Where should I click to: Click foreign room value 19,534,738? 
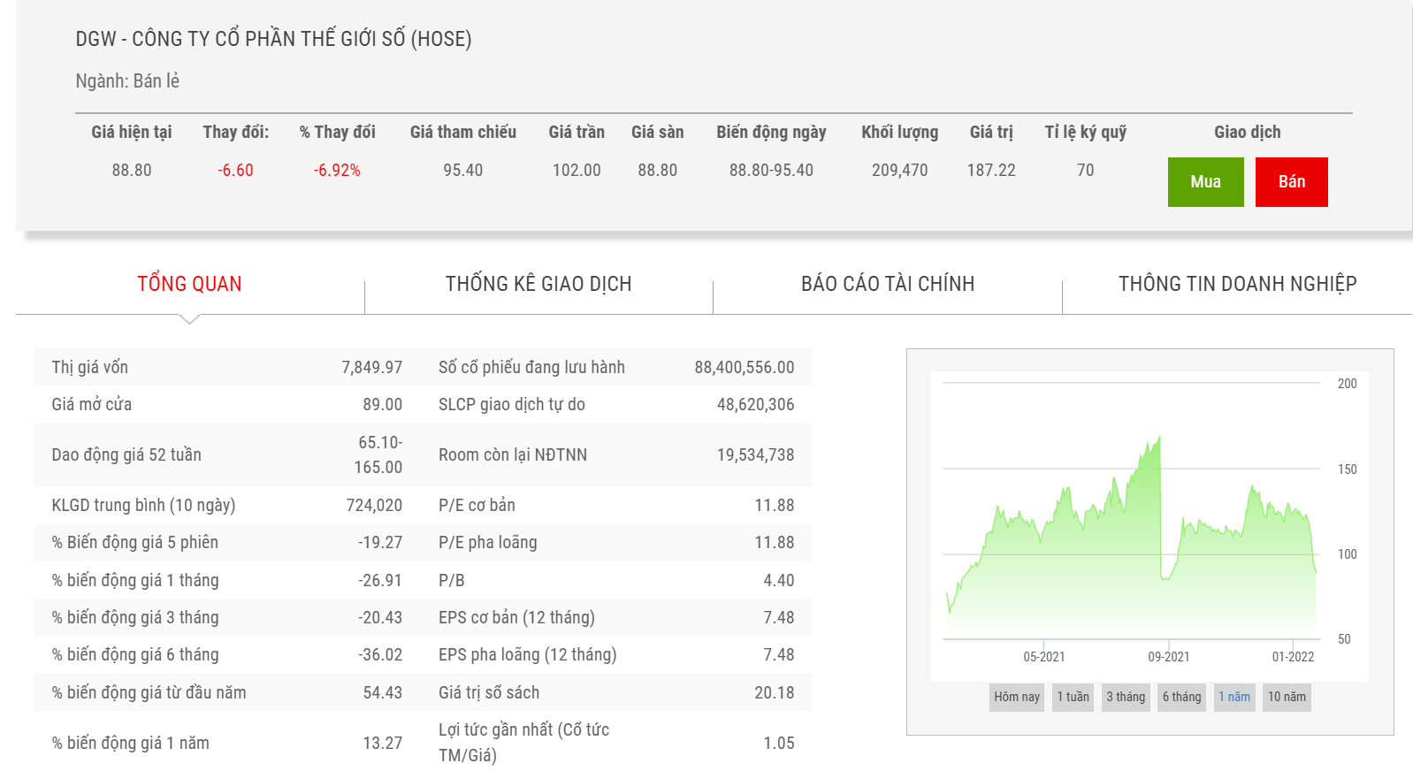tap(756, 455)
